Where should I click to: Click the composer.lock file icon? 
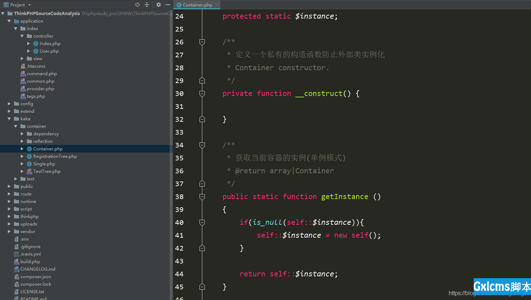(16, 284)
